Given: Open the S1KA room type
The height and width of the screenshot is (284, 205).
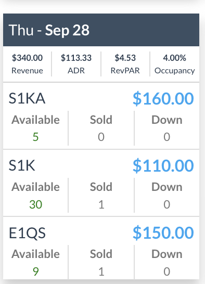Looking at the screenshot, I should pyautogui.click(x=27, y=98).
